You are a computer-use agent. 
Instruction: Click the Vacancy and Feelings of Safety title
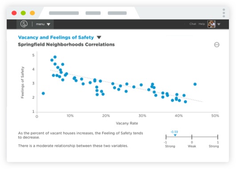point(56,37)
